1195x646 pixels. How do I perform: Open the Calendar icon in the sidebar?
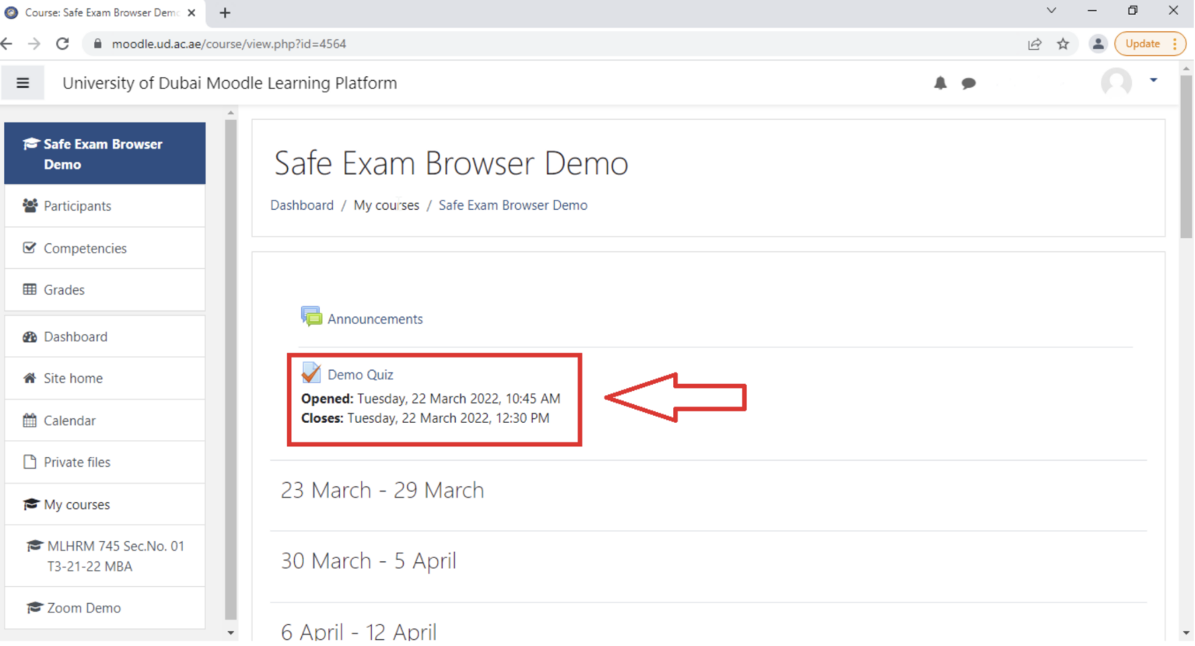pos(30,420)
